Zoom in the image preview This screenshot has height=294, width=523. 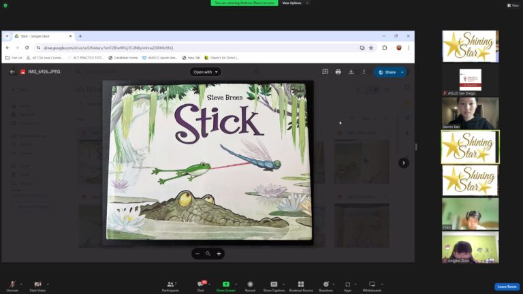point(219,254)
